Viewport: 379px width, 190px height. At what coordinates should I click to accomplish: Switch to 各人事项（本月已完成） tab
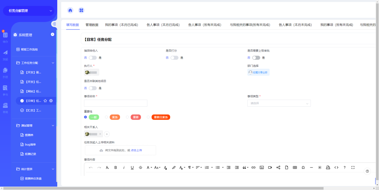[x=164, y=25]
